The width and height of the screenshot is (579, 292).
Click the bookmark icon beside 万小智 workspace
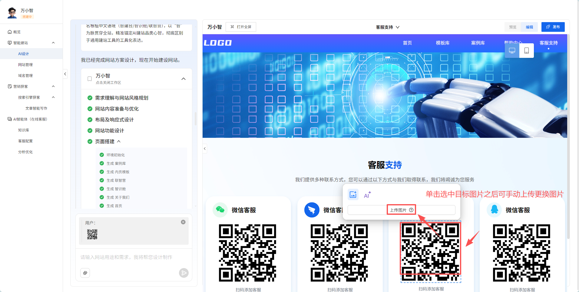pos(90,79)
